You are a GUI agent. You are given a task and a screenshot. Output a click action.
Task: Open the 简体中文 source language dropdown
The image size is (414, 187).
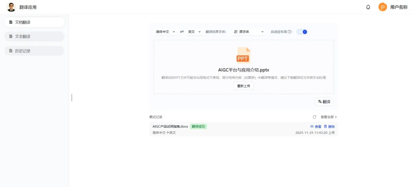tap(165, 32)
